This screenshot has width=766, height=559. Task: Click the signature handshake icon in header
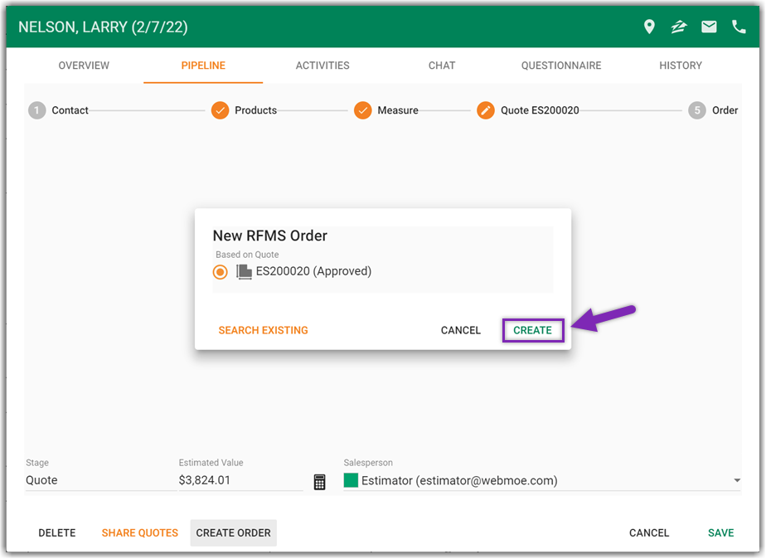[679, 27]
